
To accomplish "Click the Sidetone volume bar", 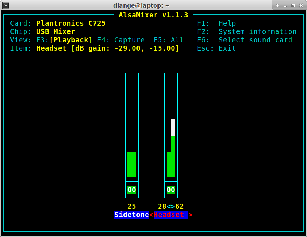I will click(132, 127).
